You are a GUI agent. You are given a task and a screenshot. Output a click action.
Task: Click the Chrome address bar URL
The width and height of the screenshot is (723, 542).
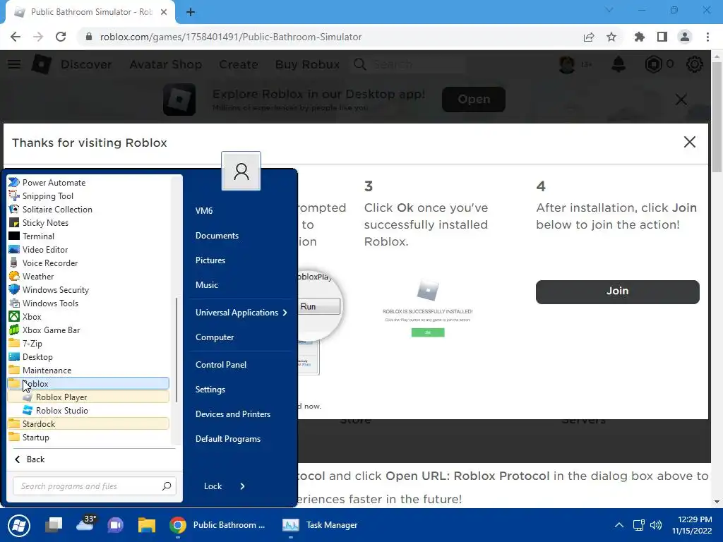point(231,37)
